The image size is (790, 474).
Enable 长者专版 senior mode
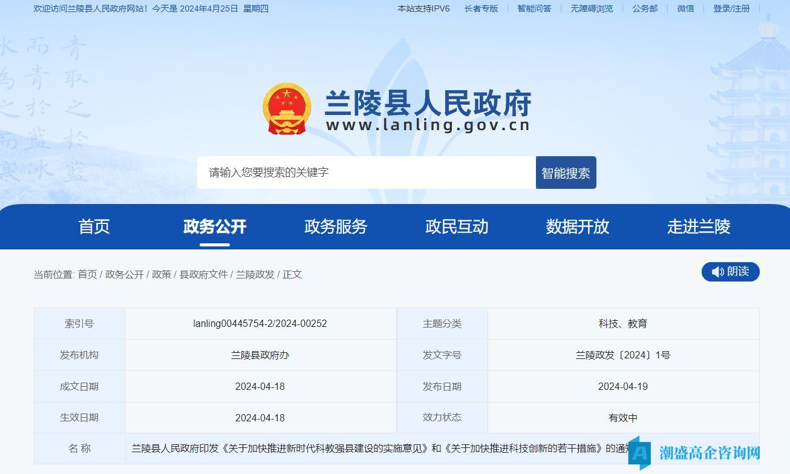tap(481, 8)
